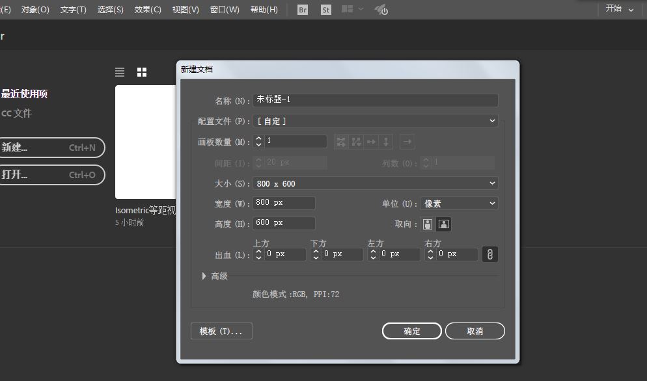The width and height of the screenshot is (647, 381).
Task: Open the 模板 templates dialog
Action: [x=221, y=331]
